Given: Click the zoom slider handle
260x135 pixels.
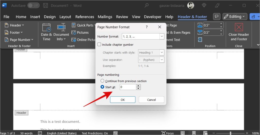Looking at the screenshot, I should point(230,133).
